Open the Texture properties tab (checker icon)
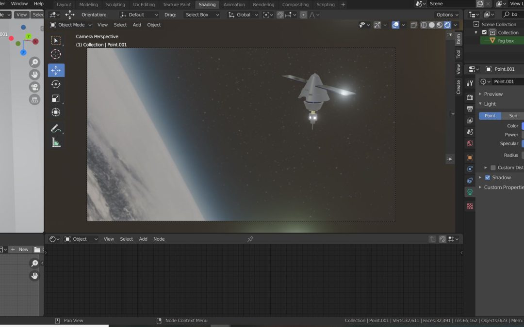This screenshot has height=327, width=524. pos(470,206)
